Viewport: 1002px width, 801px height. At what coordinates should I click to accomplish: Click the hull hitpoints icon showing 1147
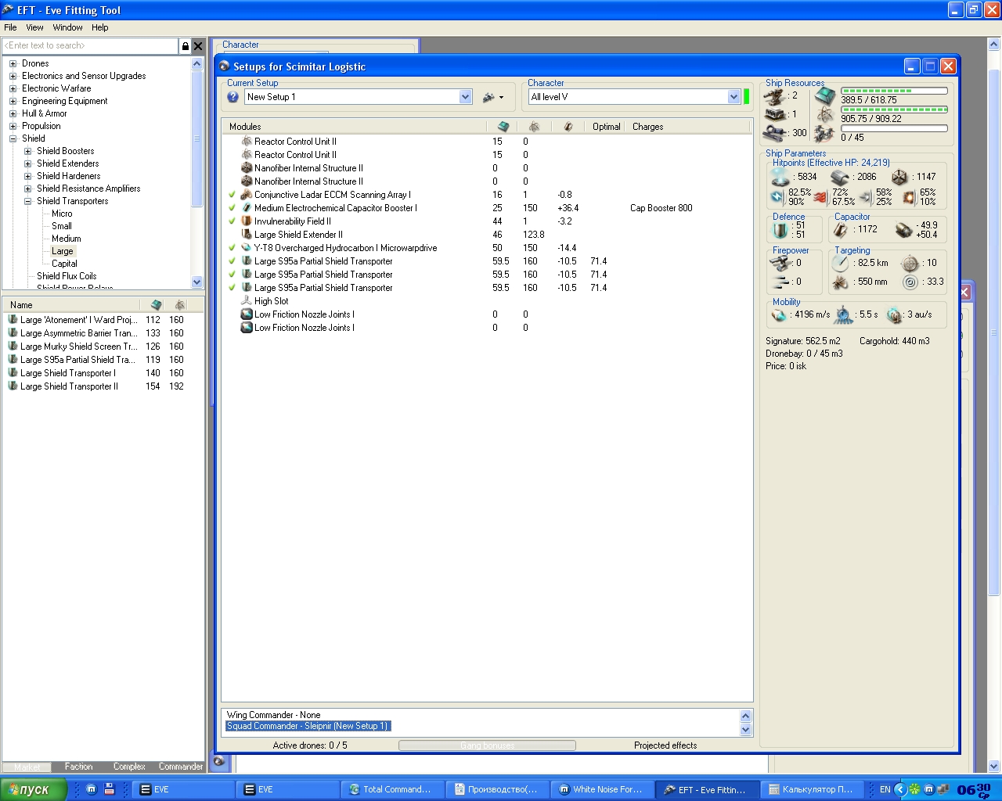coord(899,177)
